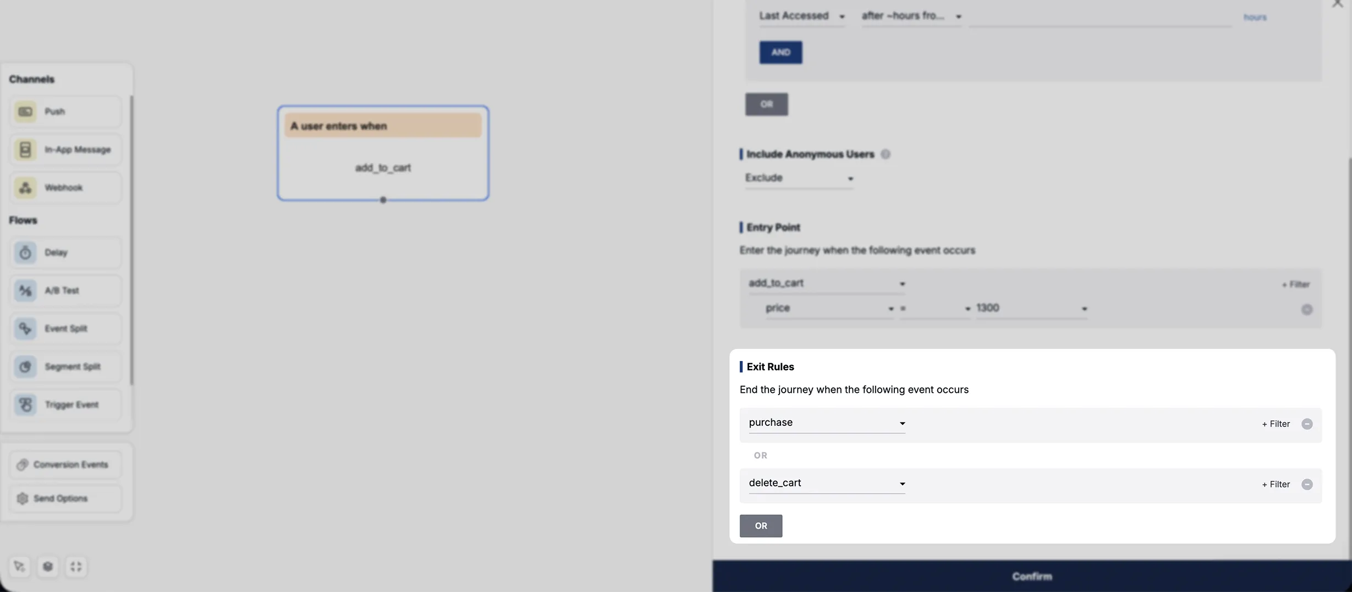Open the add_to_cart entry event dropdown
Viewport: 1352px width, 592px height.
(827, 283)
